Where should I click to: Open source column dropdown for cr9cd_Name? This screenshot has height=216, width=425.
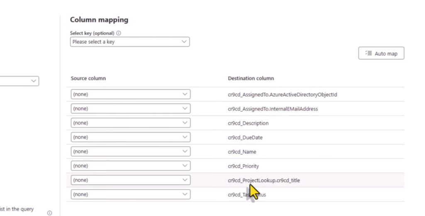[131, 152]
